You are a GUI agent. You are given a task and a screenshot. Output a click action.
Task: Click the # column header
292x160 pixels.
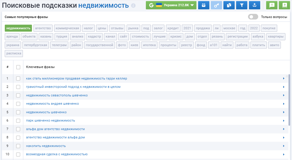[7, 67]
